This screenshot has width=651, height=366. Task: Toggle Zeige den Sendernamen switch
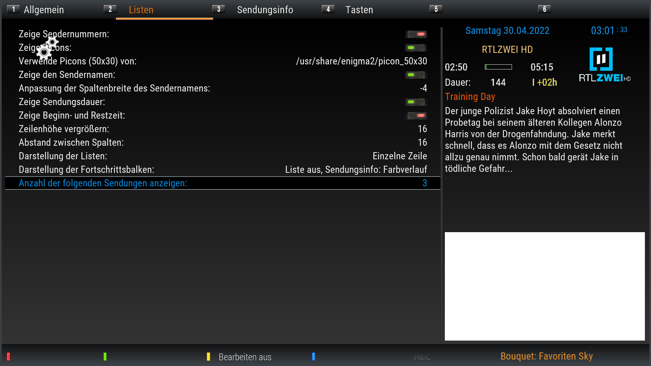pyautogui.click(x=416, y=75)
